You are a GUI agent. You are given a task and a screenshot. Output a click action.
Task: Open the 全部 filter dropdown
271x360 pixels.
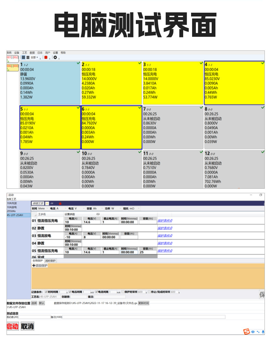pos(34,57)
